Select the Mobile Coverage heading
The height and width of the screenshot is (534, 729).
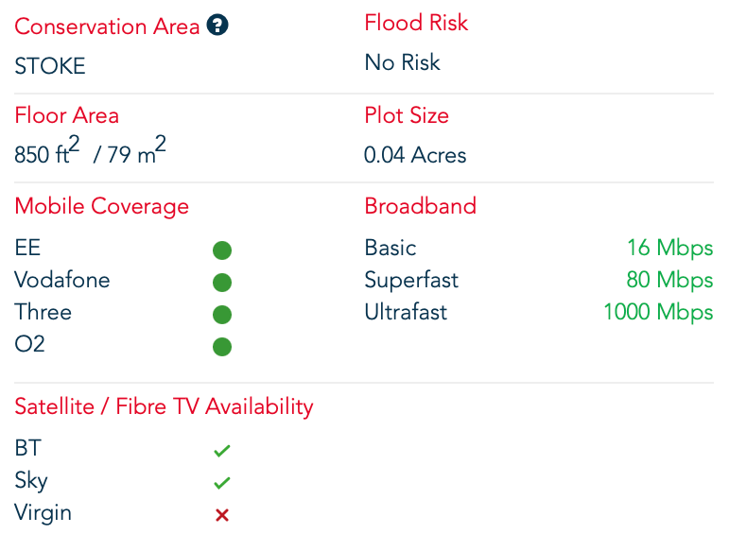pyautogui.click(x=102, y=206)
